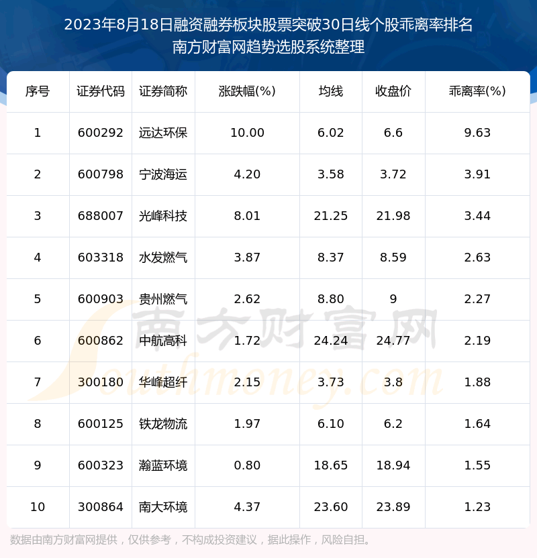Click the 2023年8月18日 ranking title line
Viewport: 537px width, 558px height.
(x=268, y=25)
